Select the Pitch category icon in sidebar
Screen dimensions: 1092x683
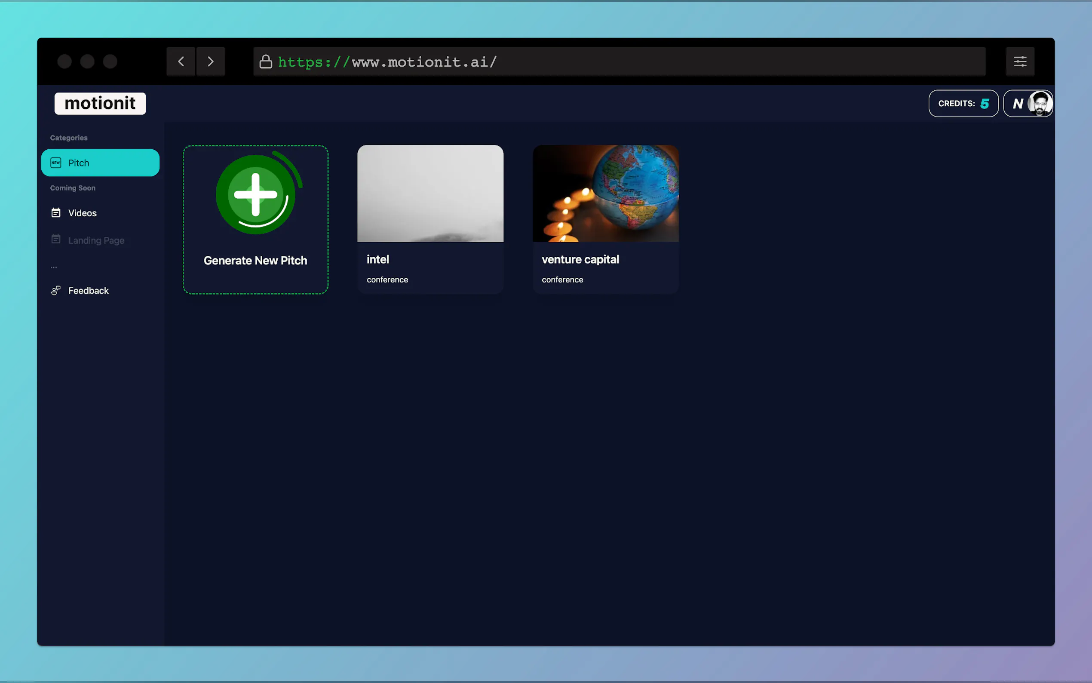[x=55, y=163]
